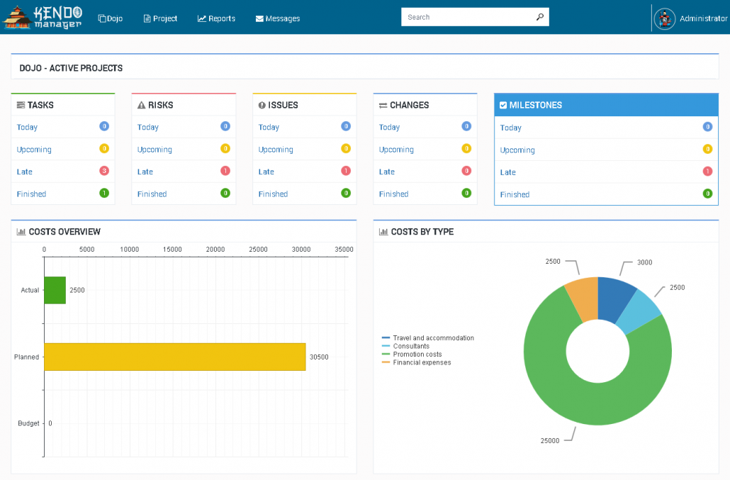Viewport: 730px width, 480px height.
Task: Click the Administrator avatar picture
Action: [x=664, y=18]
